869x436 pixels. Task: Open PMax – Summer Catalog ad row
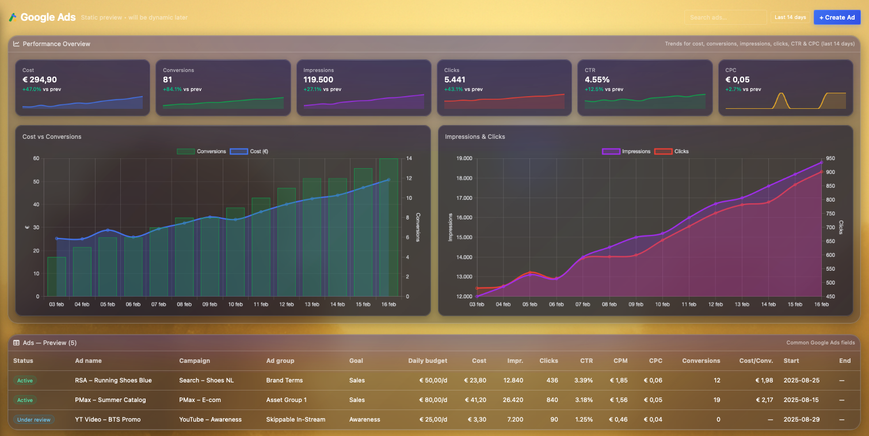110,400
